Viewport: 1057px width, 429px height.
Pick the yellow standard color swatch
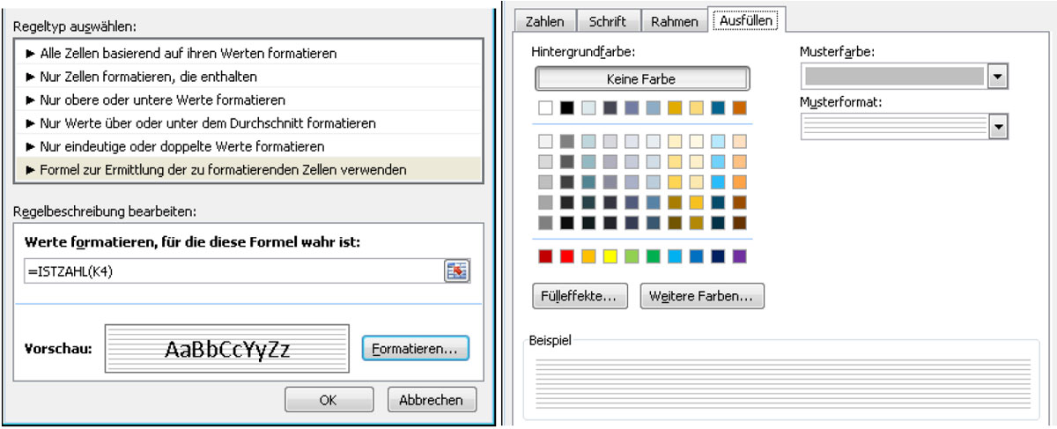point(610,256)
